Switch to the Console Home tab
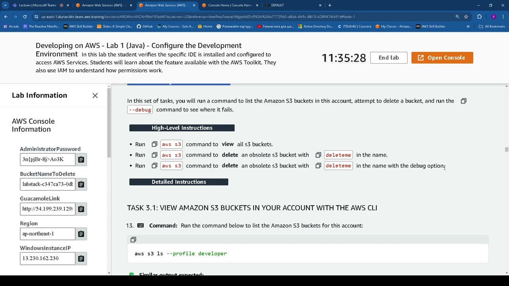The height and width of the screenshot is (286, 509). pyautogui.click(x=230, y=5)
